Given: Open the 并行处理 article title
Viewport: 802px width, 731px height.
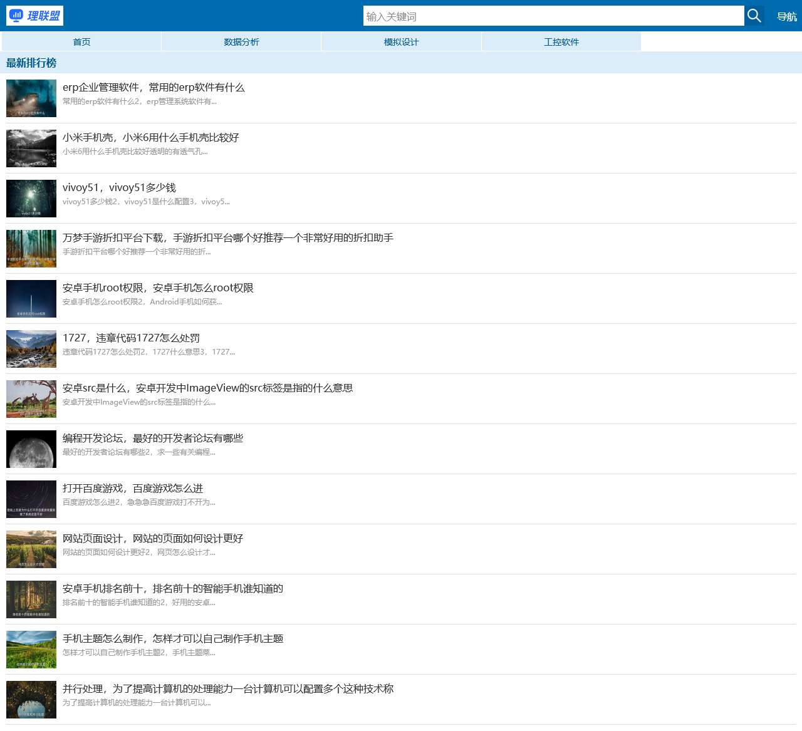Looking at the screenshot, I should pos(228,689).
